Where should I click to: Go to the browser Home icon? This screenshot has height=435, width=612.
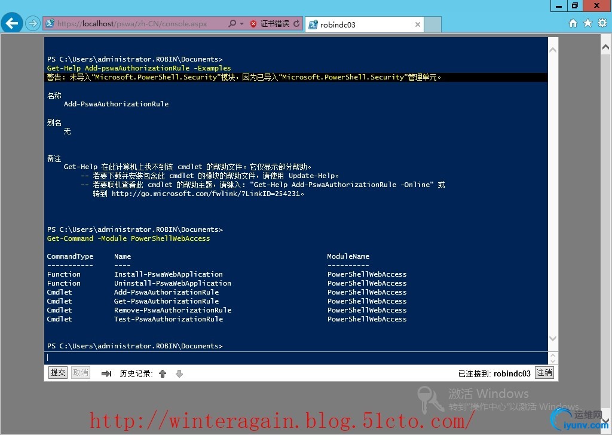[x=573, y=23]
